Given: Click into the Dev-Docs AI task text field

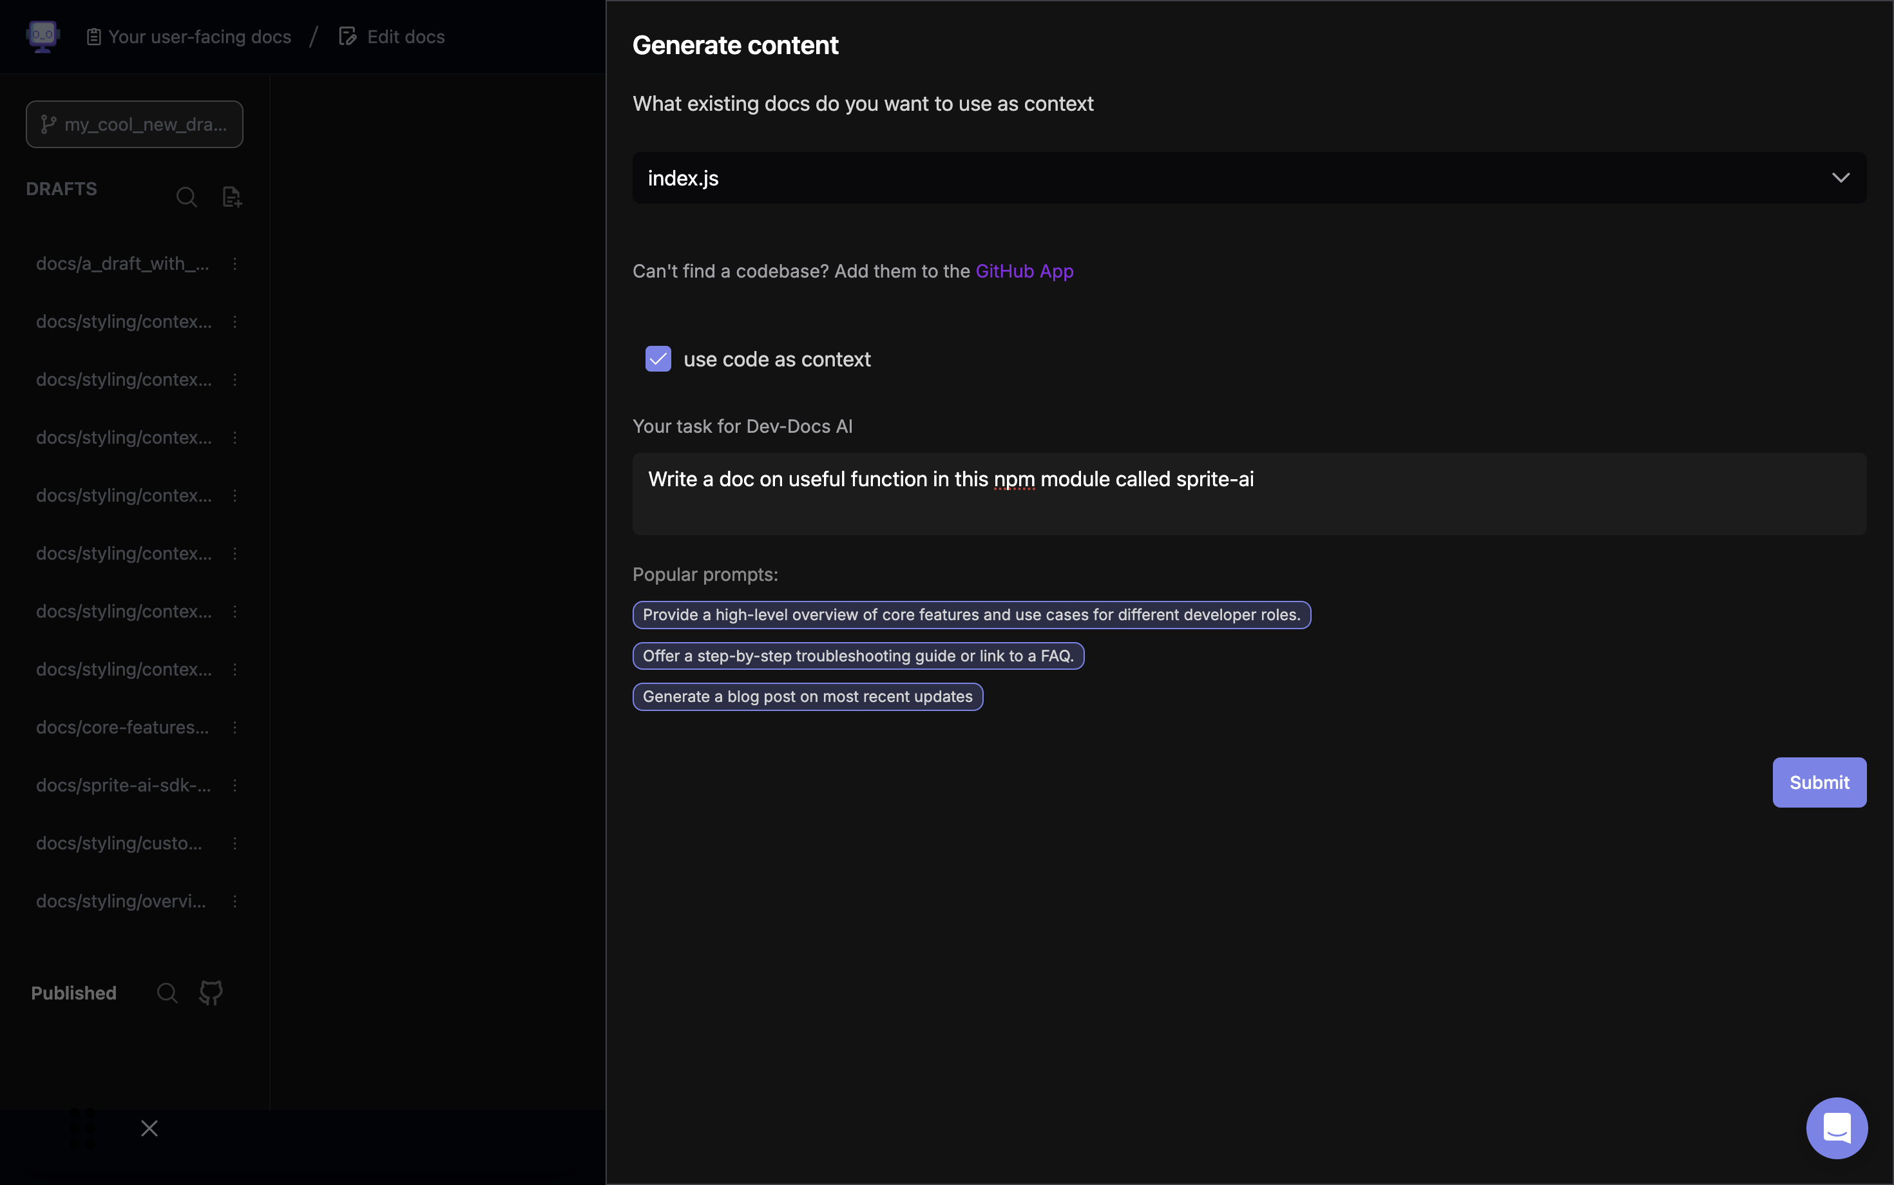Looking at the screenshot, I should (x=1249, y=494).
